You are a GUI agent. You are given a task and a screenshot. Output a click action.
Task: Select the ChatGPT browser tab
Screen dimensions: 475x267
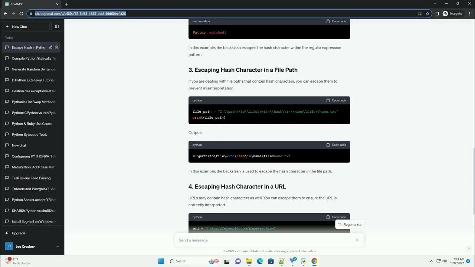click(31, 4)
